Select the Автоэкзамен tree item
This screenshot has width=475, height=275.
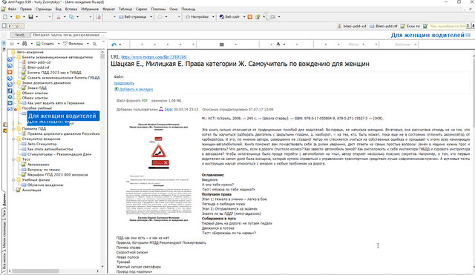pyautogui.click(x=38, y=165)
